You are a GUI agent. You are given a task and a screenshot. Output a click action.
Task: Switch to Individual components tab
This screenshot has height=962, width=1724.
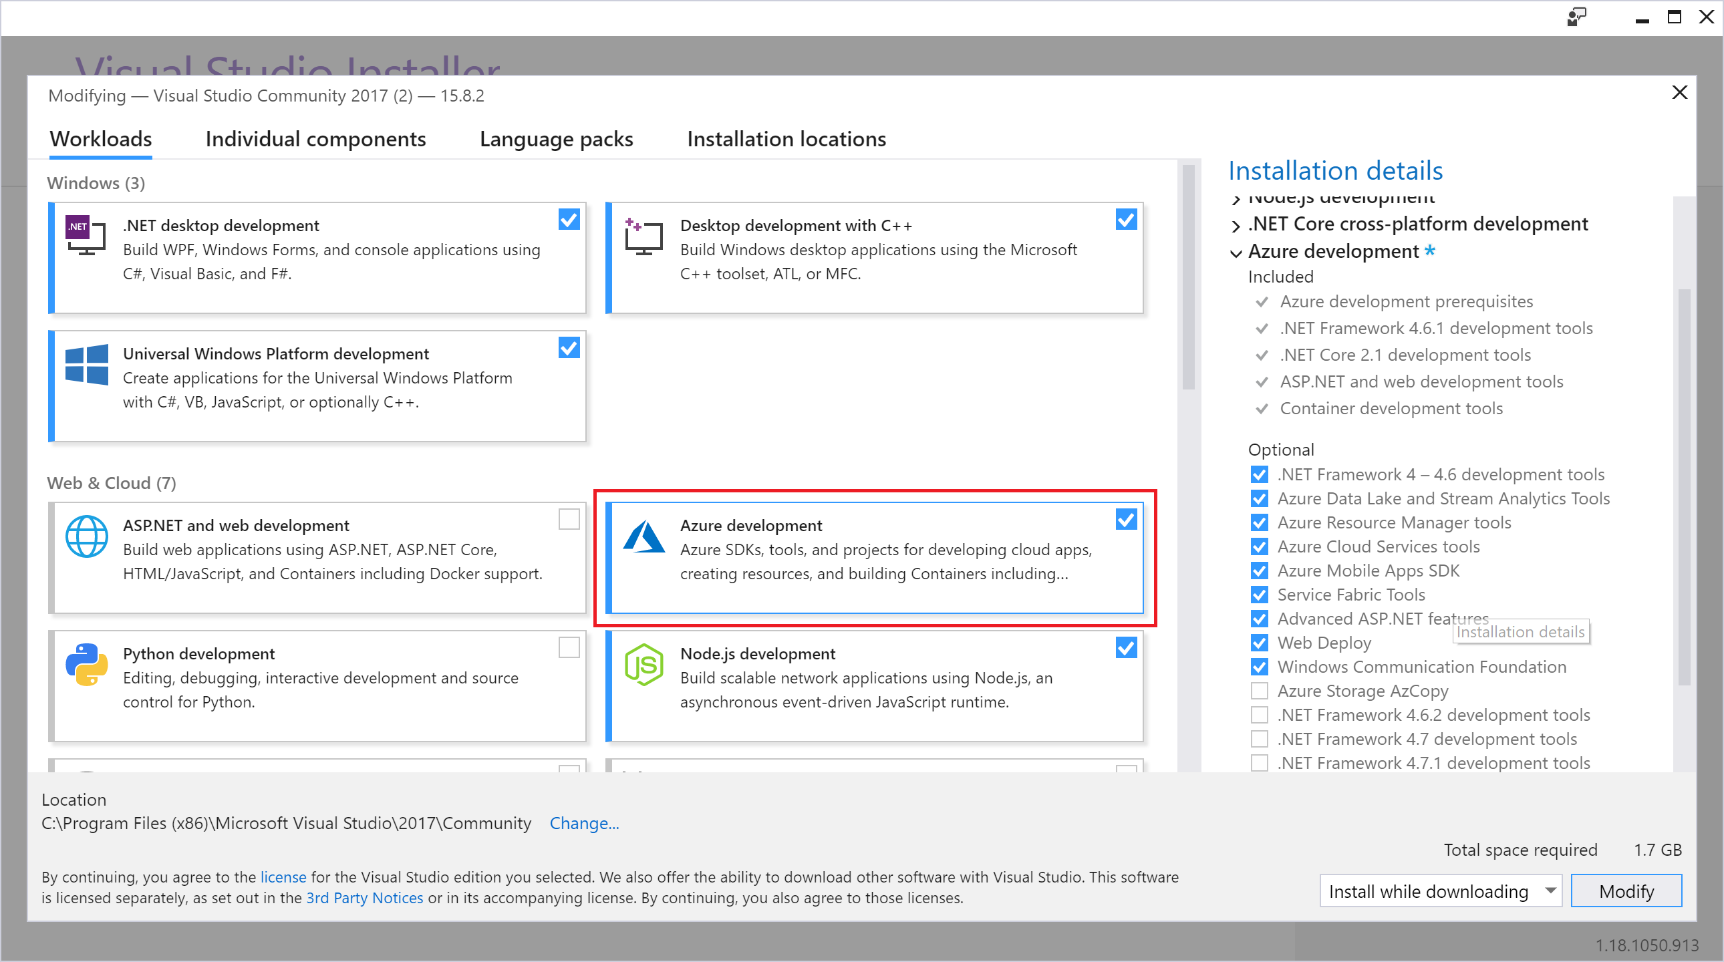[x=315, y=138]
